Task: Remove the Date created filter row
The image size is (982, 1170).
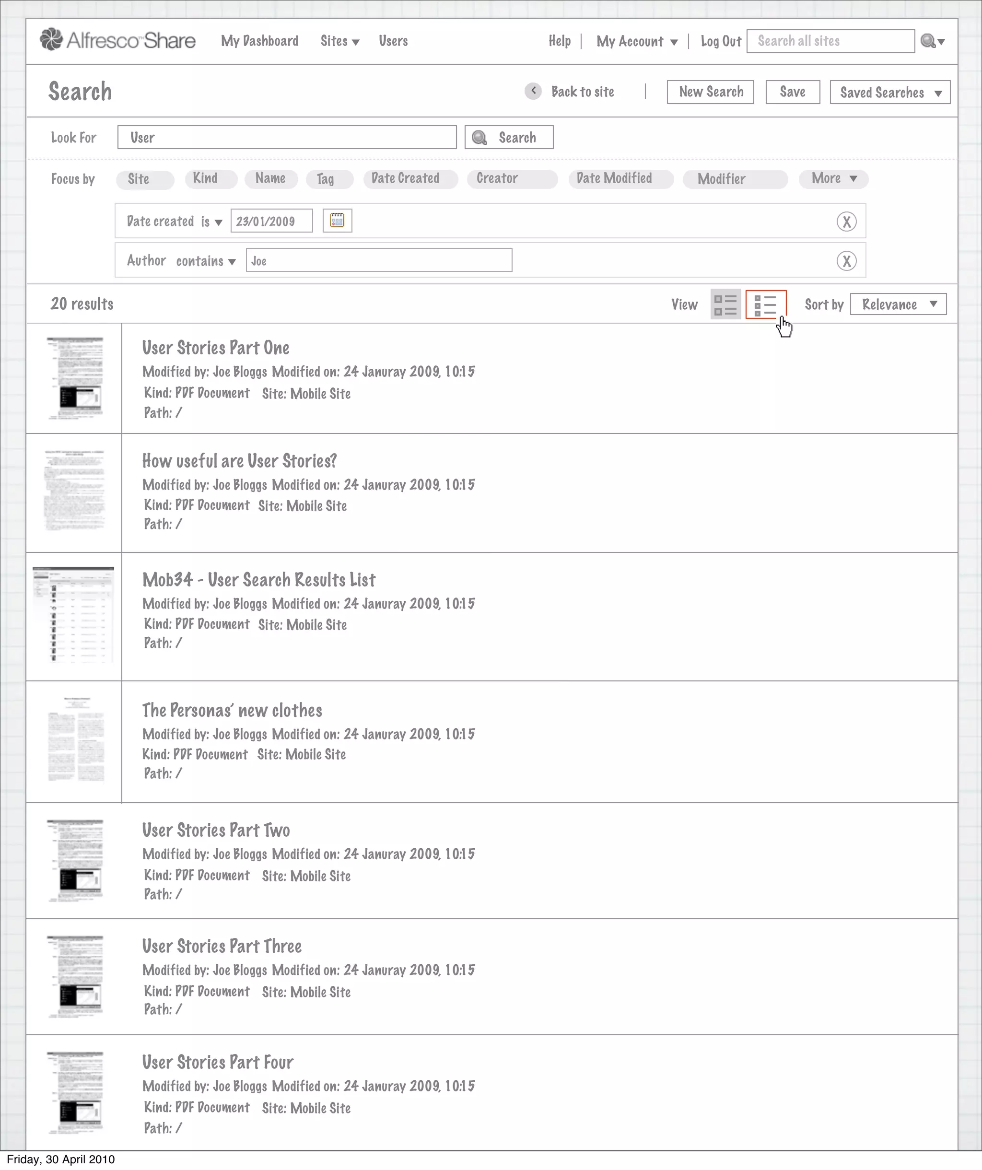Action: [x=846, y=222]
